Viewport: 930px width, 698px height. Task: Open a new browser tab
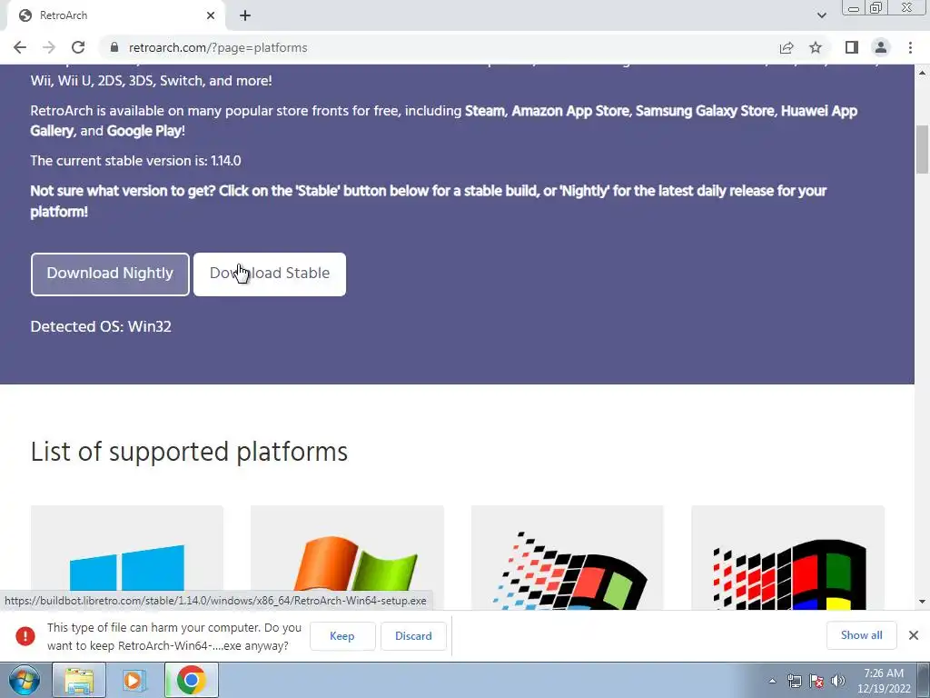[245, 15]
